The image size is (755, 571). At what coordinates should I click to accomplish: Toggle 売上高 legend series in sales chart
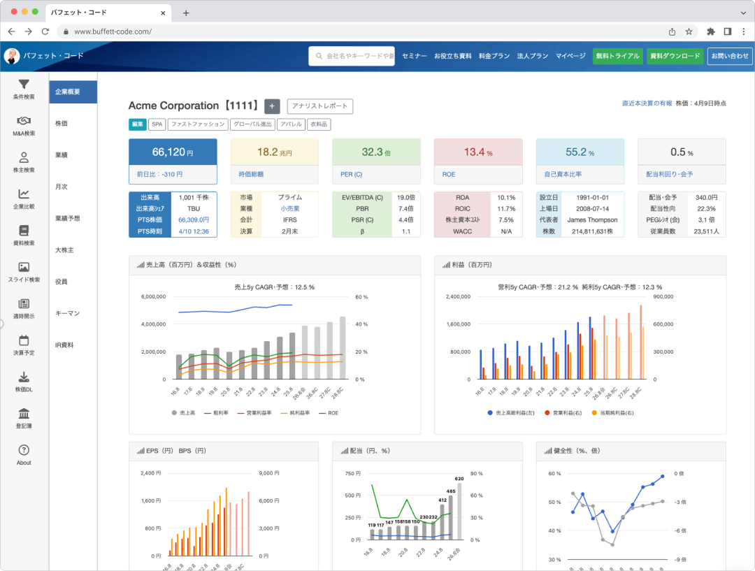[x=184, y=413]
